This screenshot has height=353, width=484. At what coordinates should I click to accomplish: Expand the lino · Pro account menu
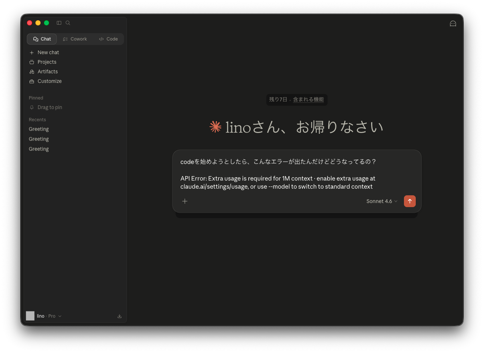[49, 316]
